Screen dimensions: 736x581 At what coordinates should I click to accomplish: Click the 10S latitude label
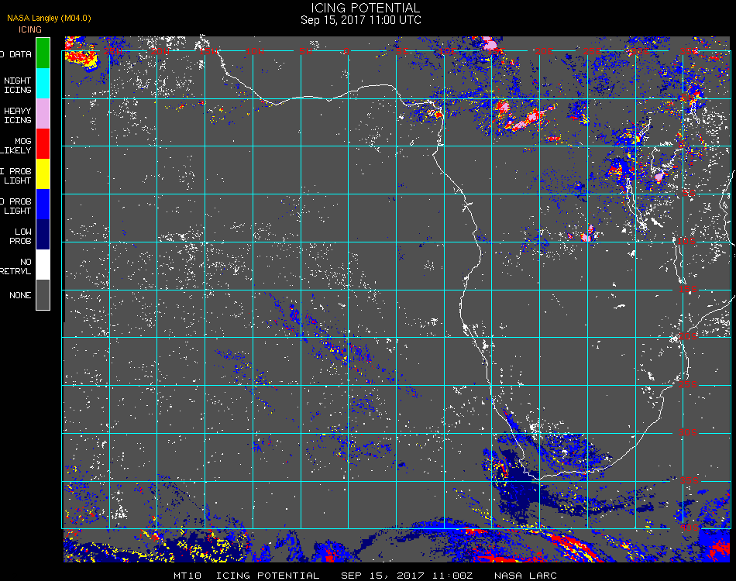686,241
